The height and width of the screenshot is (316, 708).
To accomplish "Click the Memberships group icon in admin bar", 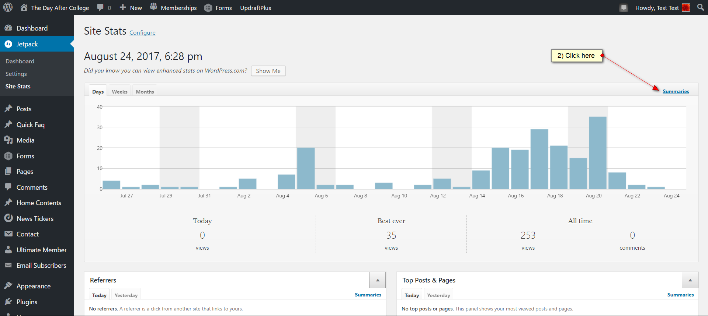I will click(x=154, y=7).
